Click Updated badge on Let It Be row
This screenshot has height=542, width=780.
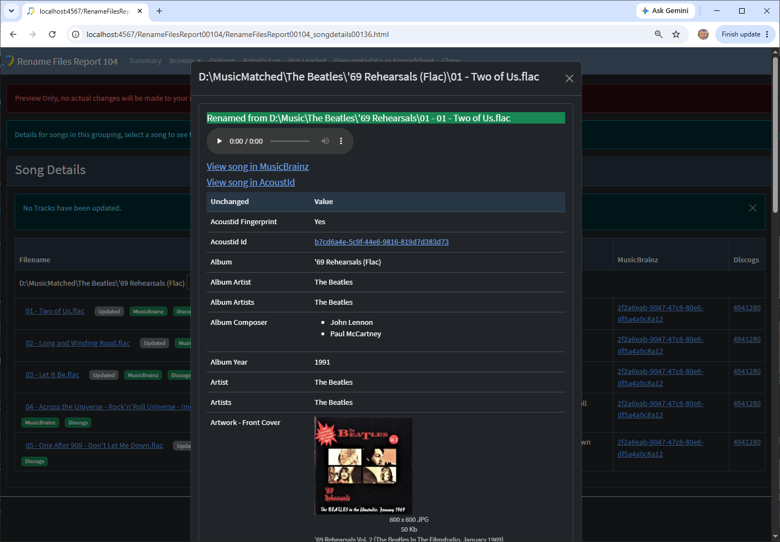click(104, 375)
